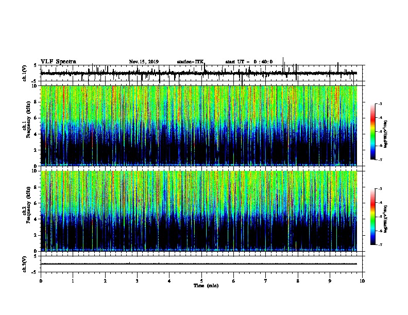Screen dimensions: 408x315
Task: Click the "station=ITK" header text
Action: coord(190,62)
